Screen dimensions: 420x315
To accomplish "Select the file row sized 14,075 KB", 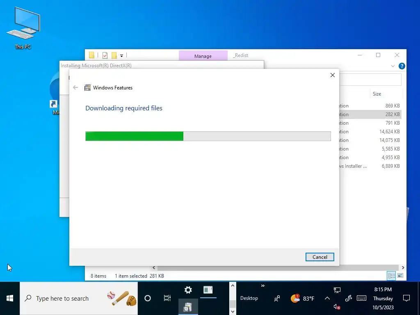I will tap(370, 140).
